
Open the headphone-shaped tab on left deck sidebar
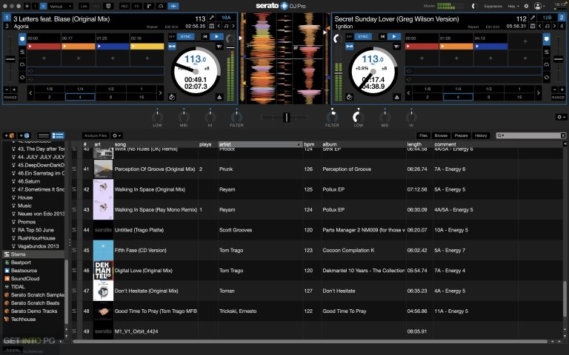(22, 65)
